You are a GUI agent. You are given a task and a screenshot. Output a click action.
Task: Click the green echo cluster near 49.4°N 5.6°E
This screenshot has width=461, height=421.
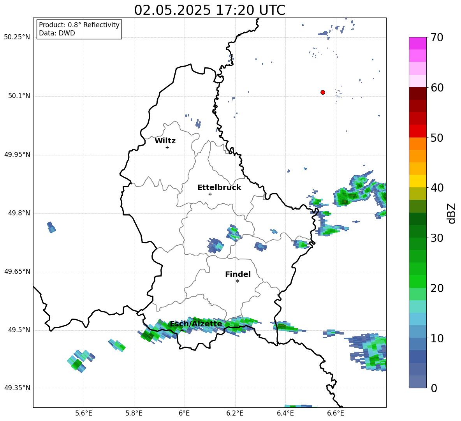click(x=81, y=361)
